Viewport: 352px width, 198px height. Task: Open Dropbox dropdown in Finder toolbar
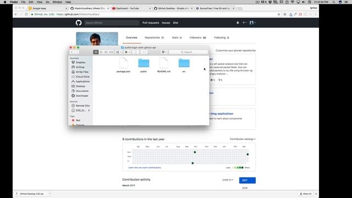[x=164, y=52]
